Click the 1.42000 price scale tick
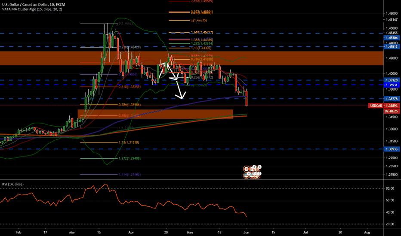This screenshot has height=236, width=401. point(392,58)
